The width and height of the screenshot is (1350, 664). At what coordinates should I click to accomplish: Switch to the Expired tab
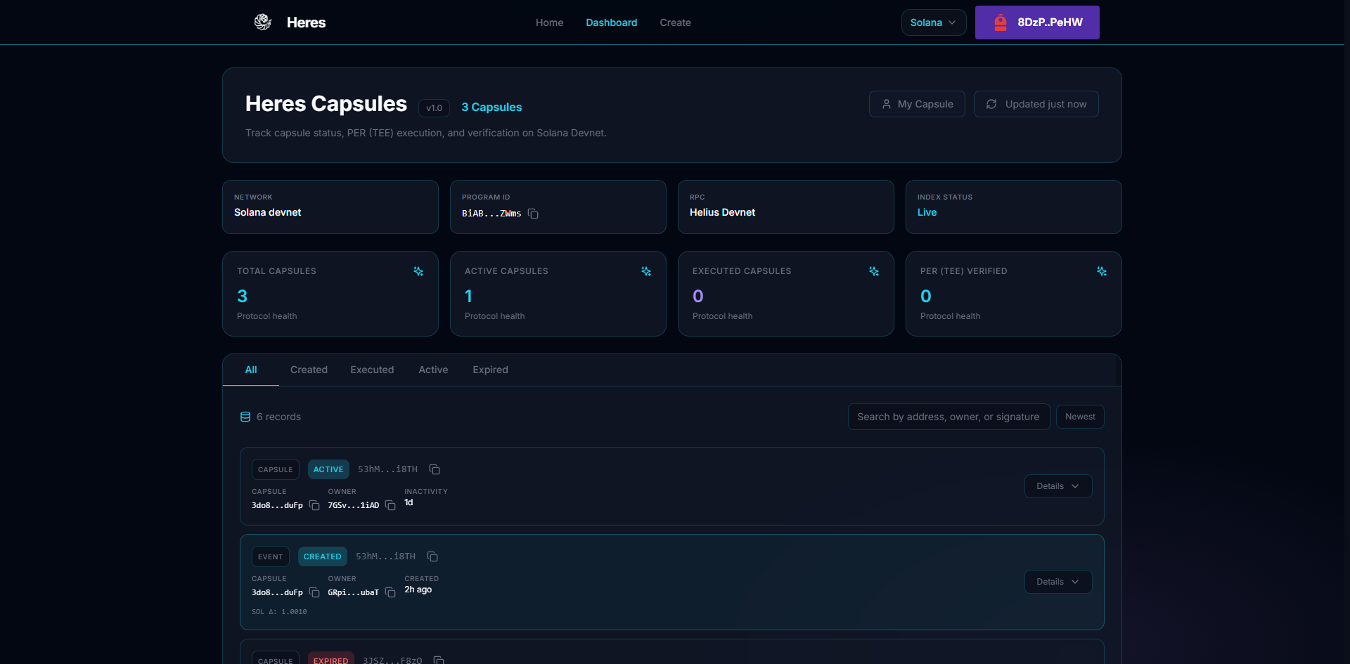pos(490,370)
